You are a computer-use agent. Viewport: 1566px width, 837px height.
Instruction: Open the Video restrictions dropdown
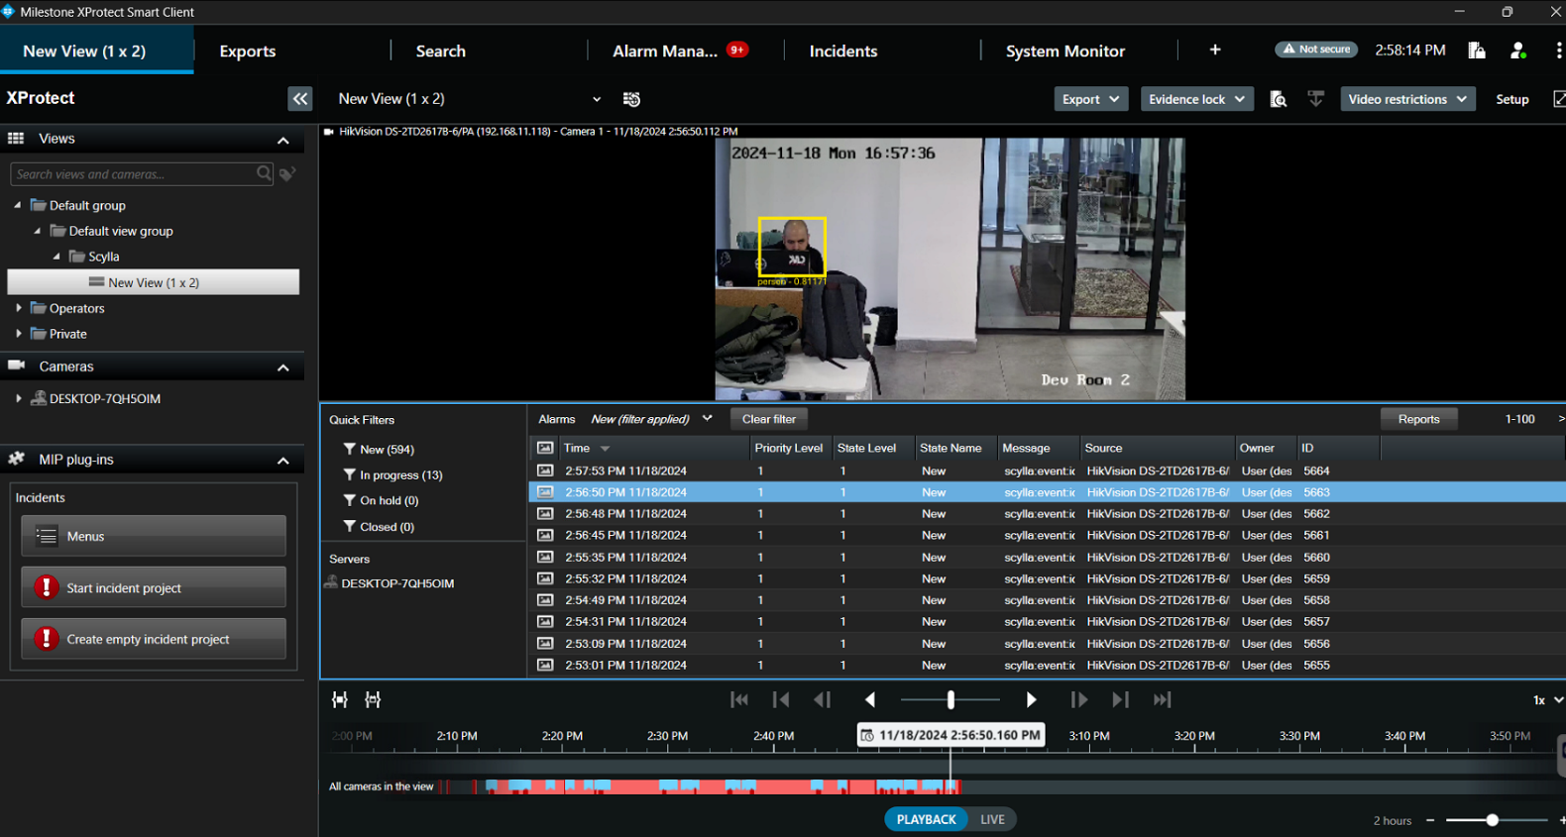[x=1406, y=99]
